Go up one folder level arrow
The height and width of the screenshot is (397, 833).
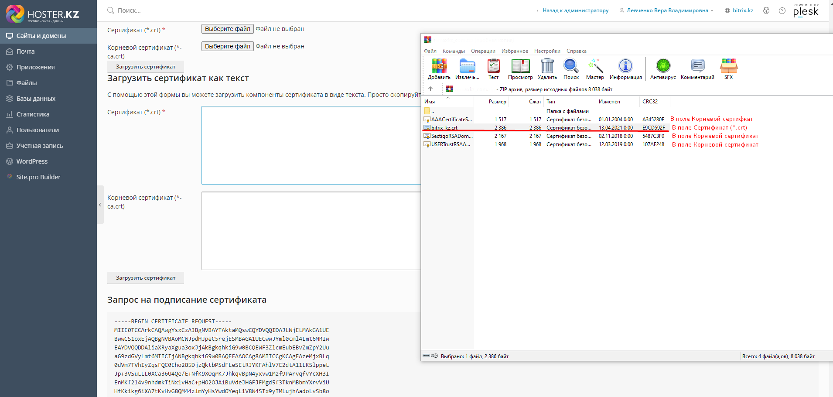click(430, 89)
